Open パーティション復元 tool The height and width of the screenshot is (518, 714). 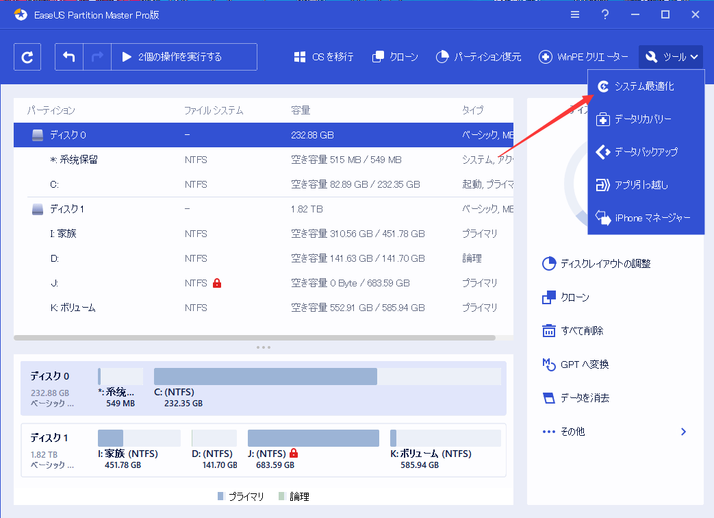[x=479, y=57]
